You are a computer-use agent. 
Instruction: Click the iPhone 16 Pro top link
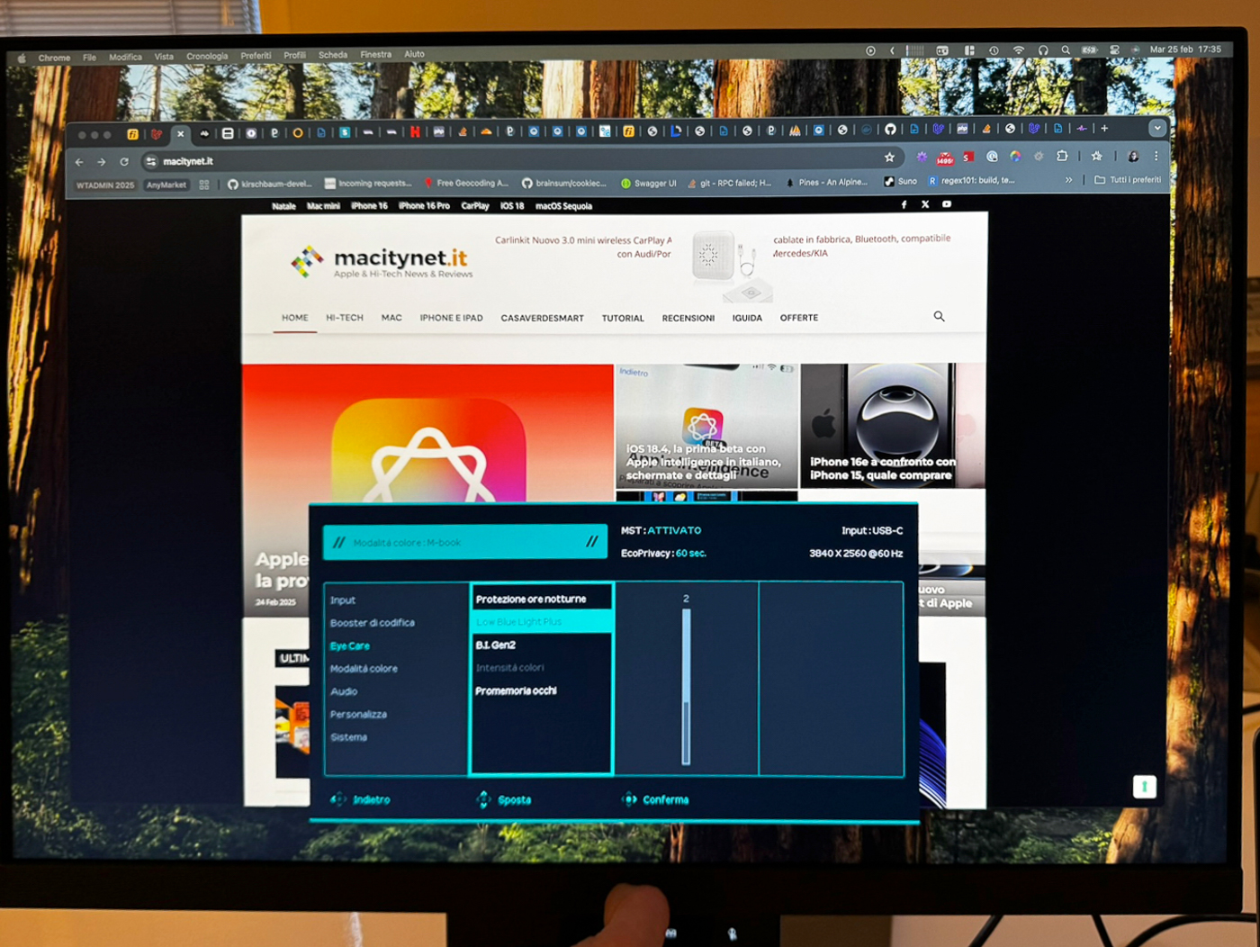pyautogui.click(x=424, y=206)
